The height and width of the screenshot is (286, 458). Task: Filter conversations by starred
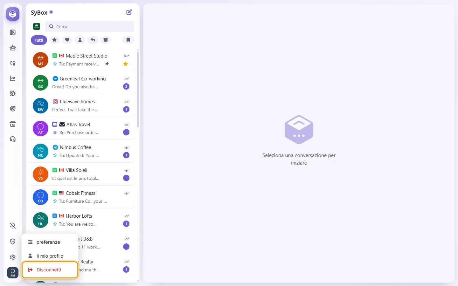[x=54, y=40]
